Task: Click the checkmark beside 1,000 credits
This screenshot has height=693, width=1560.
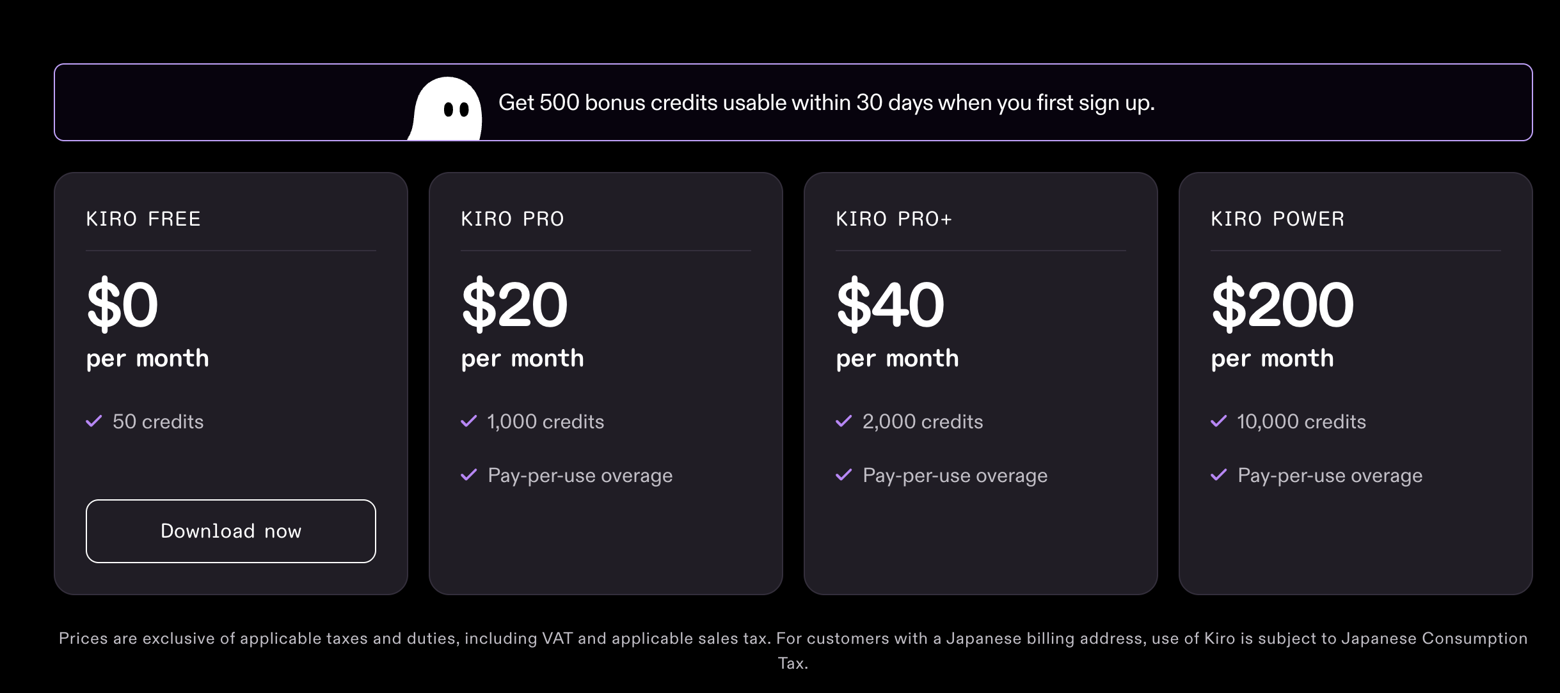Action: (469, 421)
